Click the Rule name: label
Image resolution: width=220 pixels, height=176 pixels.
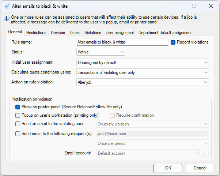pyautogui.click(x=22, y=42)
